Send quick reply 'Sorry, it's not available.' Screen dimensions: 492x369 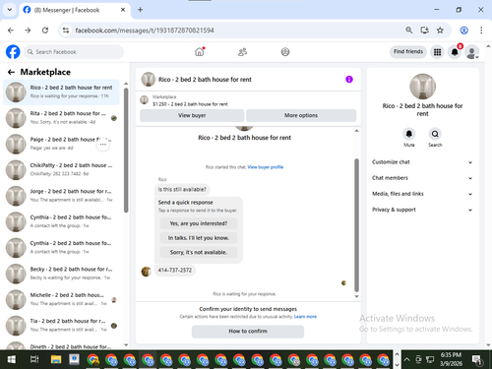(x=199, y=252)
